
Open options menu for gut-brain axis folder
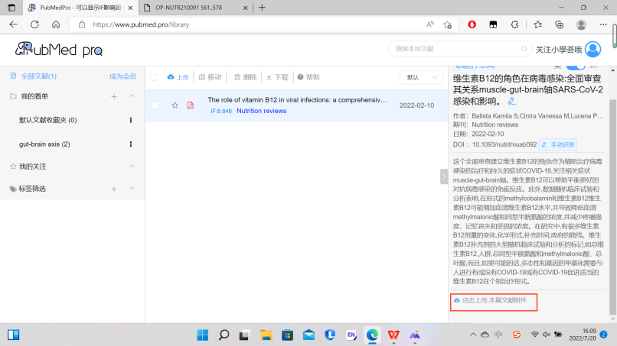(x=131, y=144)
